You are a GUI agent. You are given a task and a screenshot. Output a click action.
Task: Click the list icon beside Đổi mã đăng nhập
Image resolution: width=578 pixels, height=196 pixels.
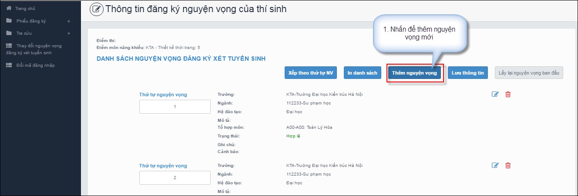9,65
